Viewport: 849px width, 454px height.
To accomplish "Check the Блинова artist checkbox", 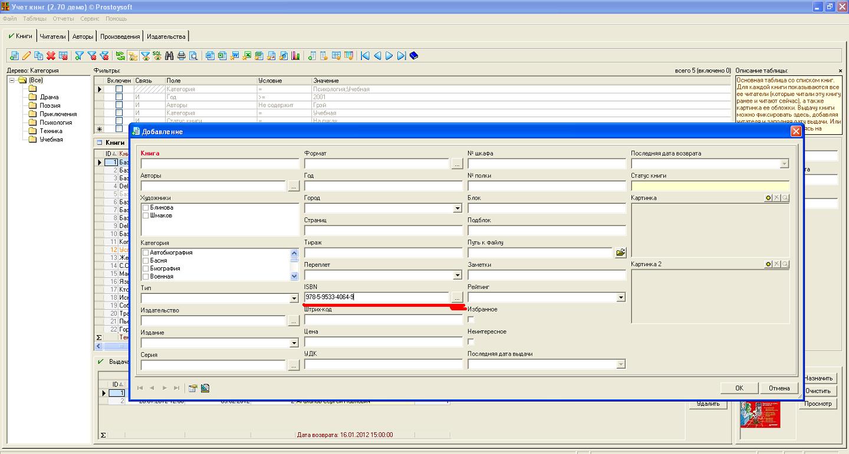I will point(146,208).
